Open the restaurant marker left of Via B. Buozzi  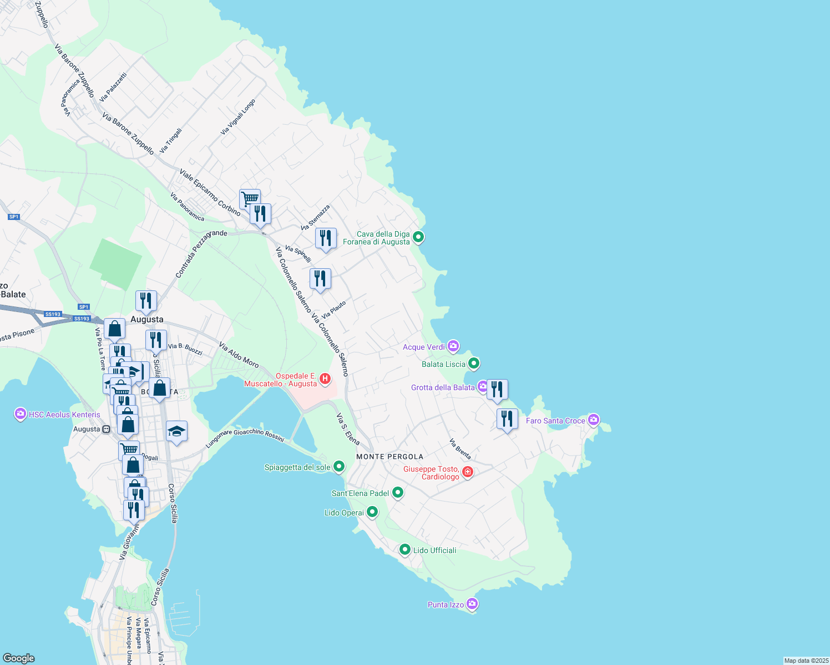156,341
